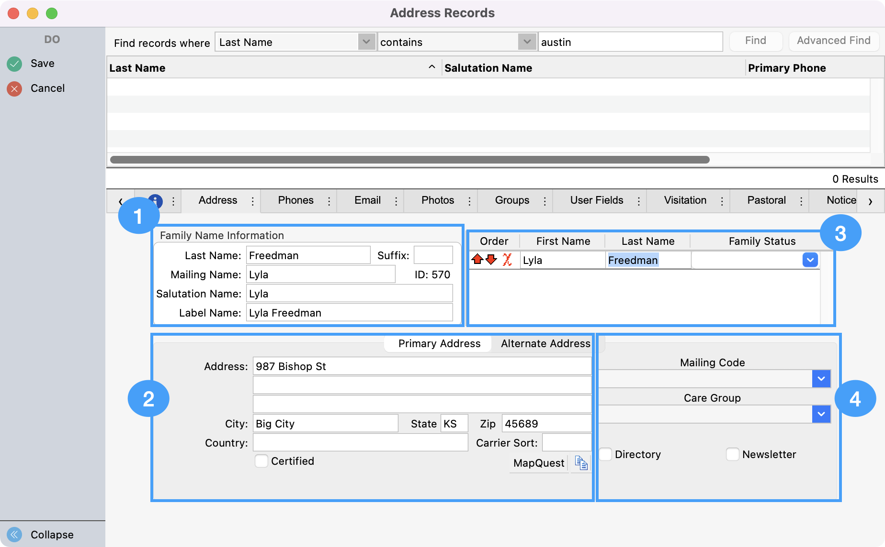The height and width of the screenshot is (547, 885).
Task: Move Lyla up with red up arrow
Action: (477, 260)
